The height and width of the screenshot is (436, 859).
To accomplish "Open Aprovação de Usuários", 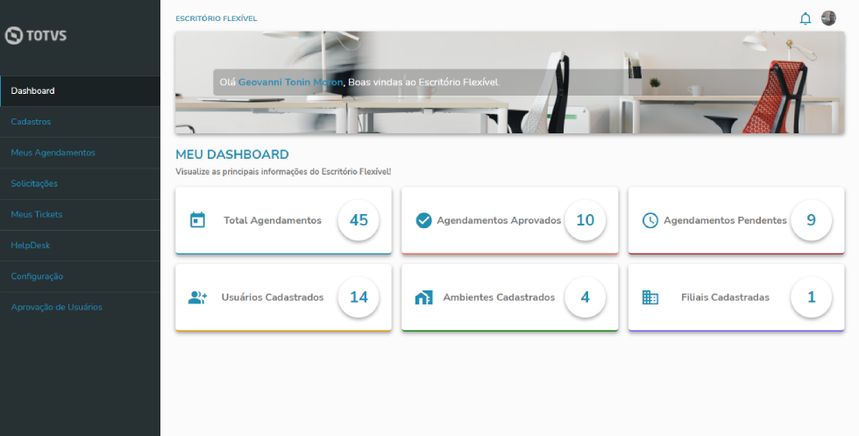I will click(80, 307).
